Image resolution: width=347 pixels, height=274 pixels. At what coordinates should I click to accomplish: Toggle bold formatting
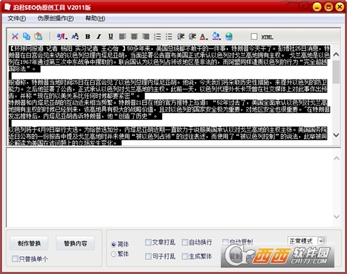point(88,37)
